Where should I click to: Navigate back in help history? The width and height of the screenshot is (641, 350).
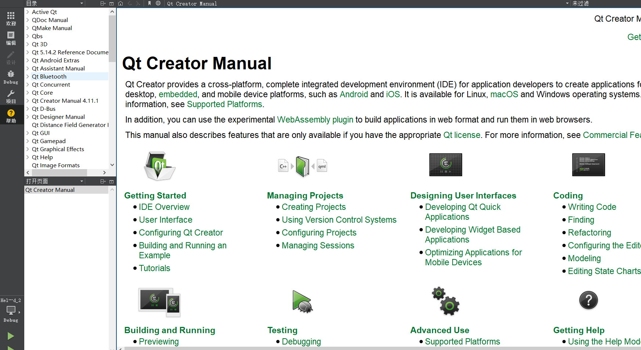tap(130, 3)
